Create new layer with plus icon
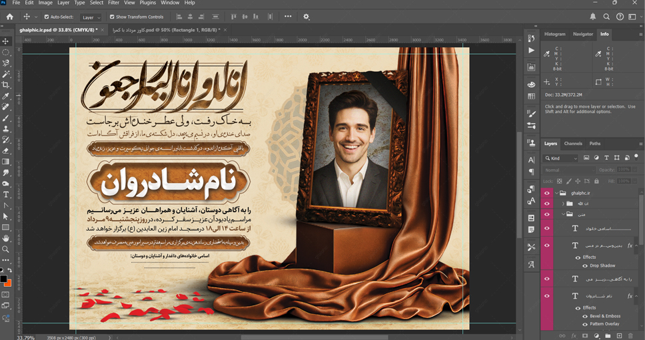 click(619, 336)
